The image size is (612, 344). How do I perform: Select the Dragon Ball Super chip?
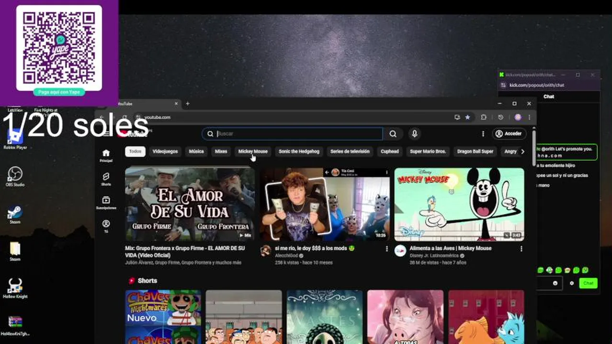click(x=475, y=151)
